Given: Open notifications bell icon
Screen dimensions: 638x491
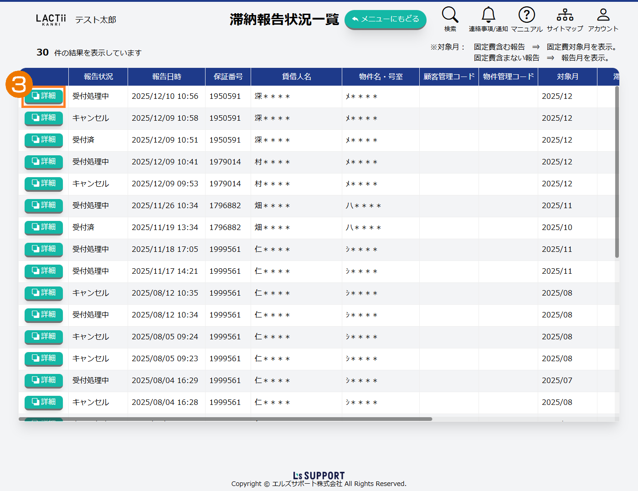Looking at the screenshot, I should click(488, 15).
